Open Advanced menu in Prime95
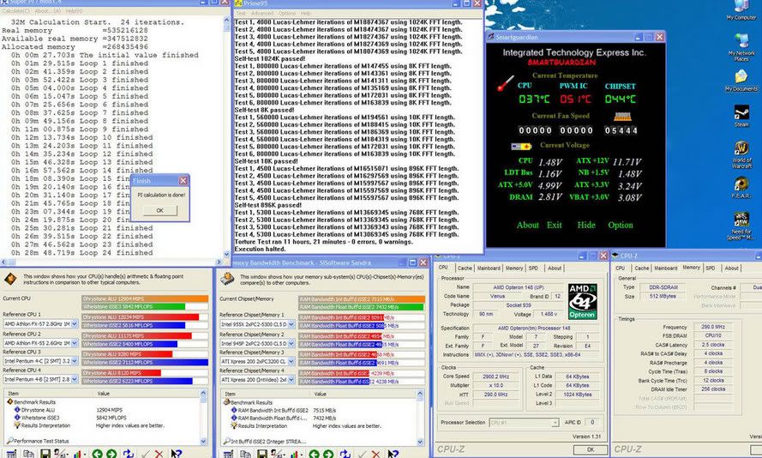 pyautogui.click(x=262, y=14)
